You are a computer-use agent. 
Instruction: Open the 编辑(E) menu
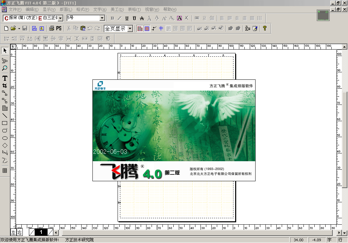click(32, 10)
